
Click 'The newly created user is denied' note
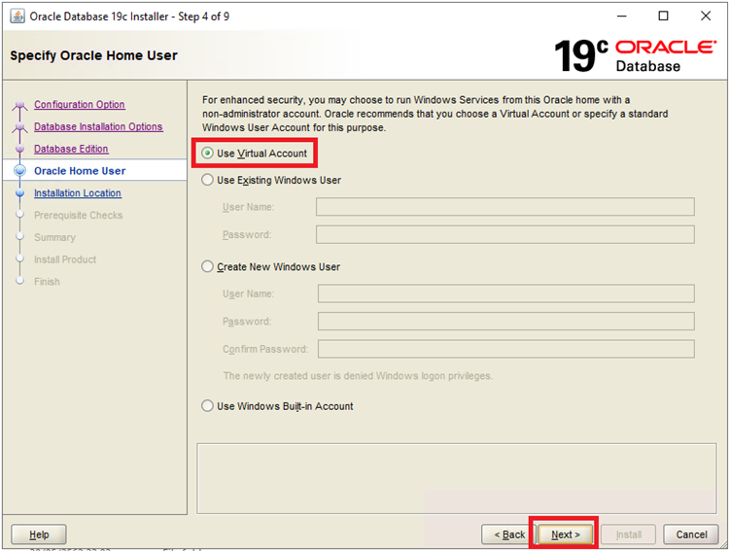click(358, 376)
